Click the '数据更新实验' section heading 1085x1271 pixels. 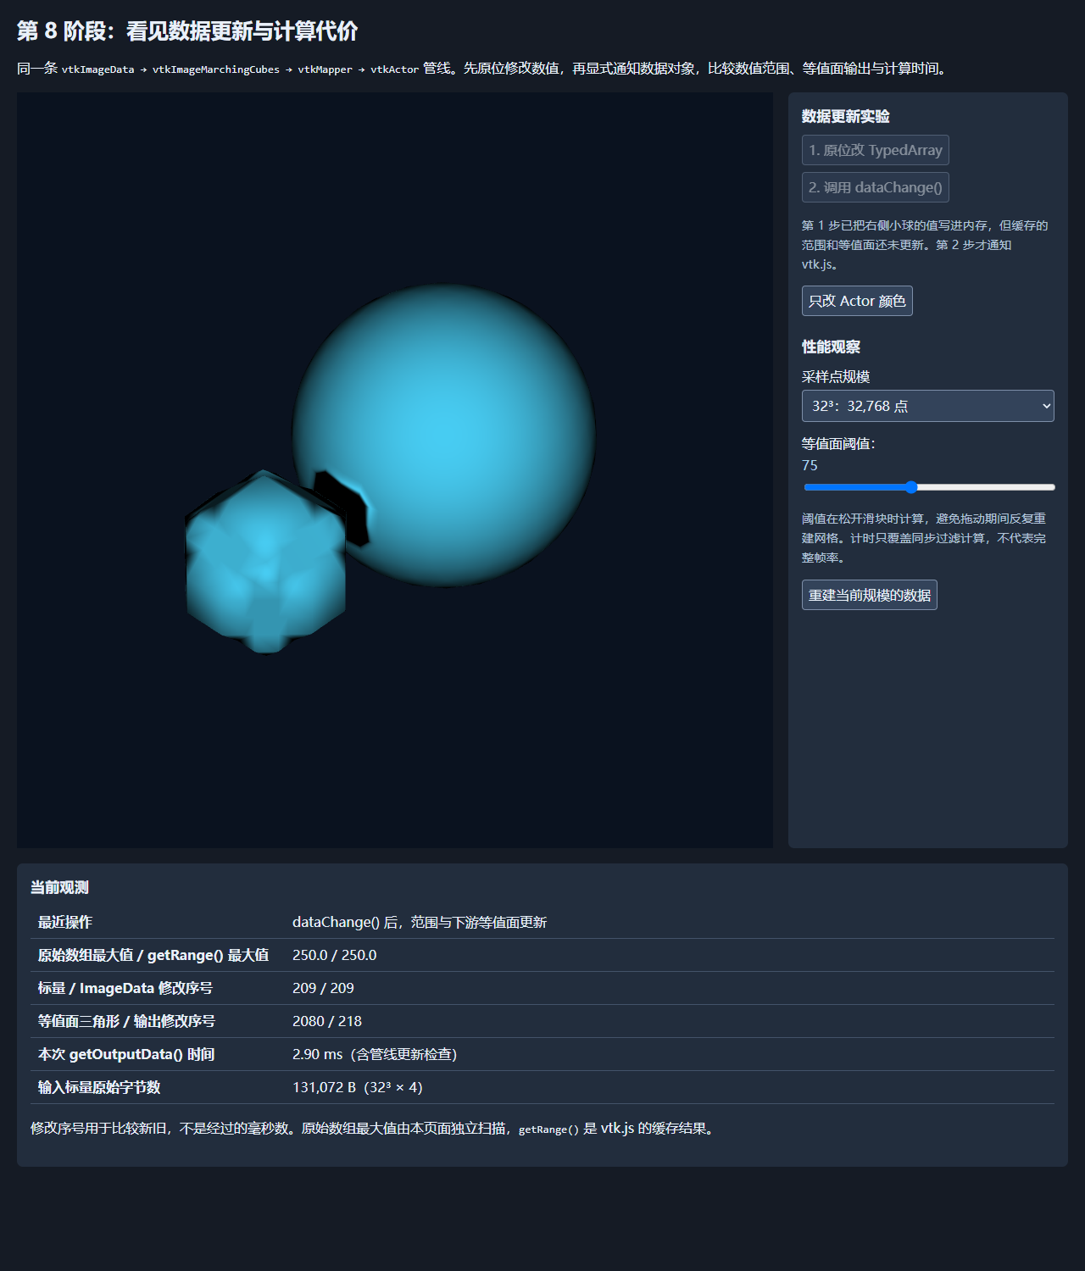(846, 116)
